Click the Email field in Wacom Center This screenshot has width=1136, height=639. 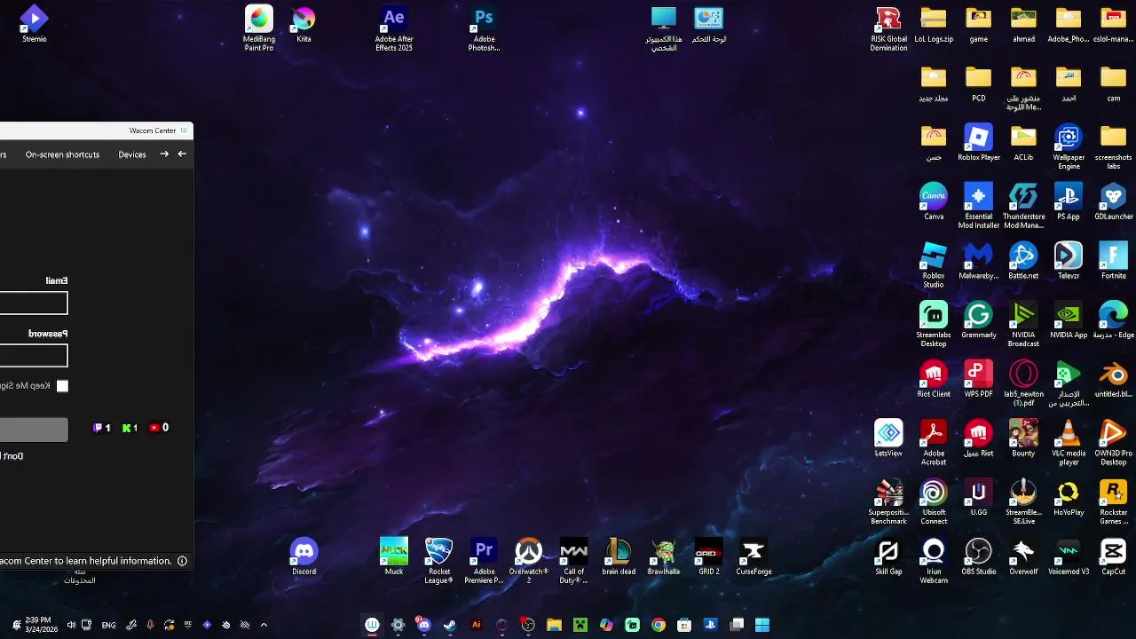[34, 304]
